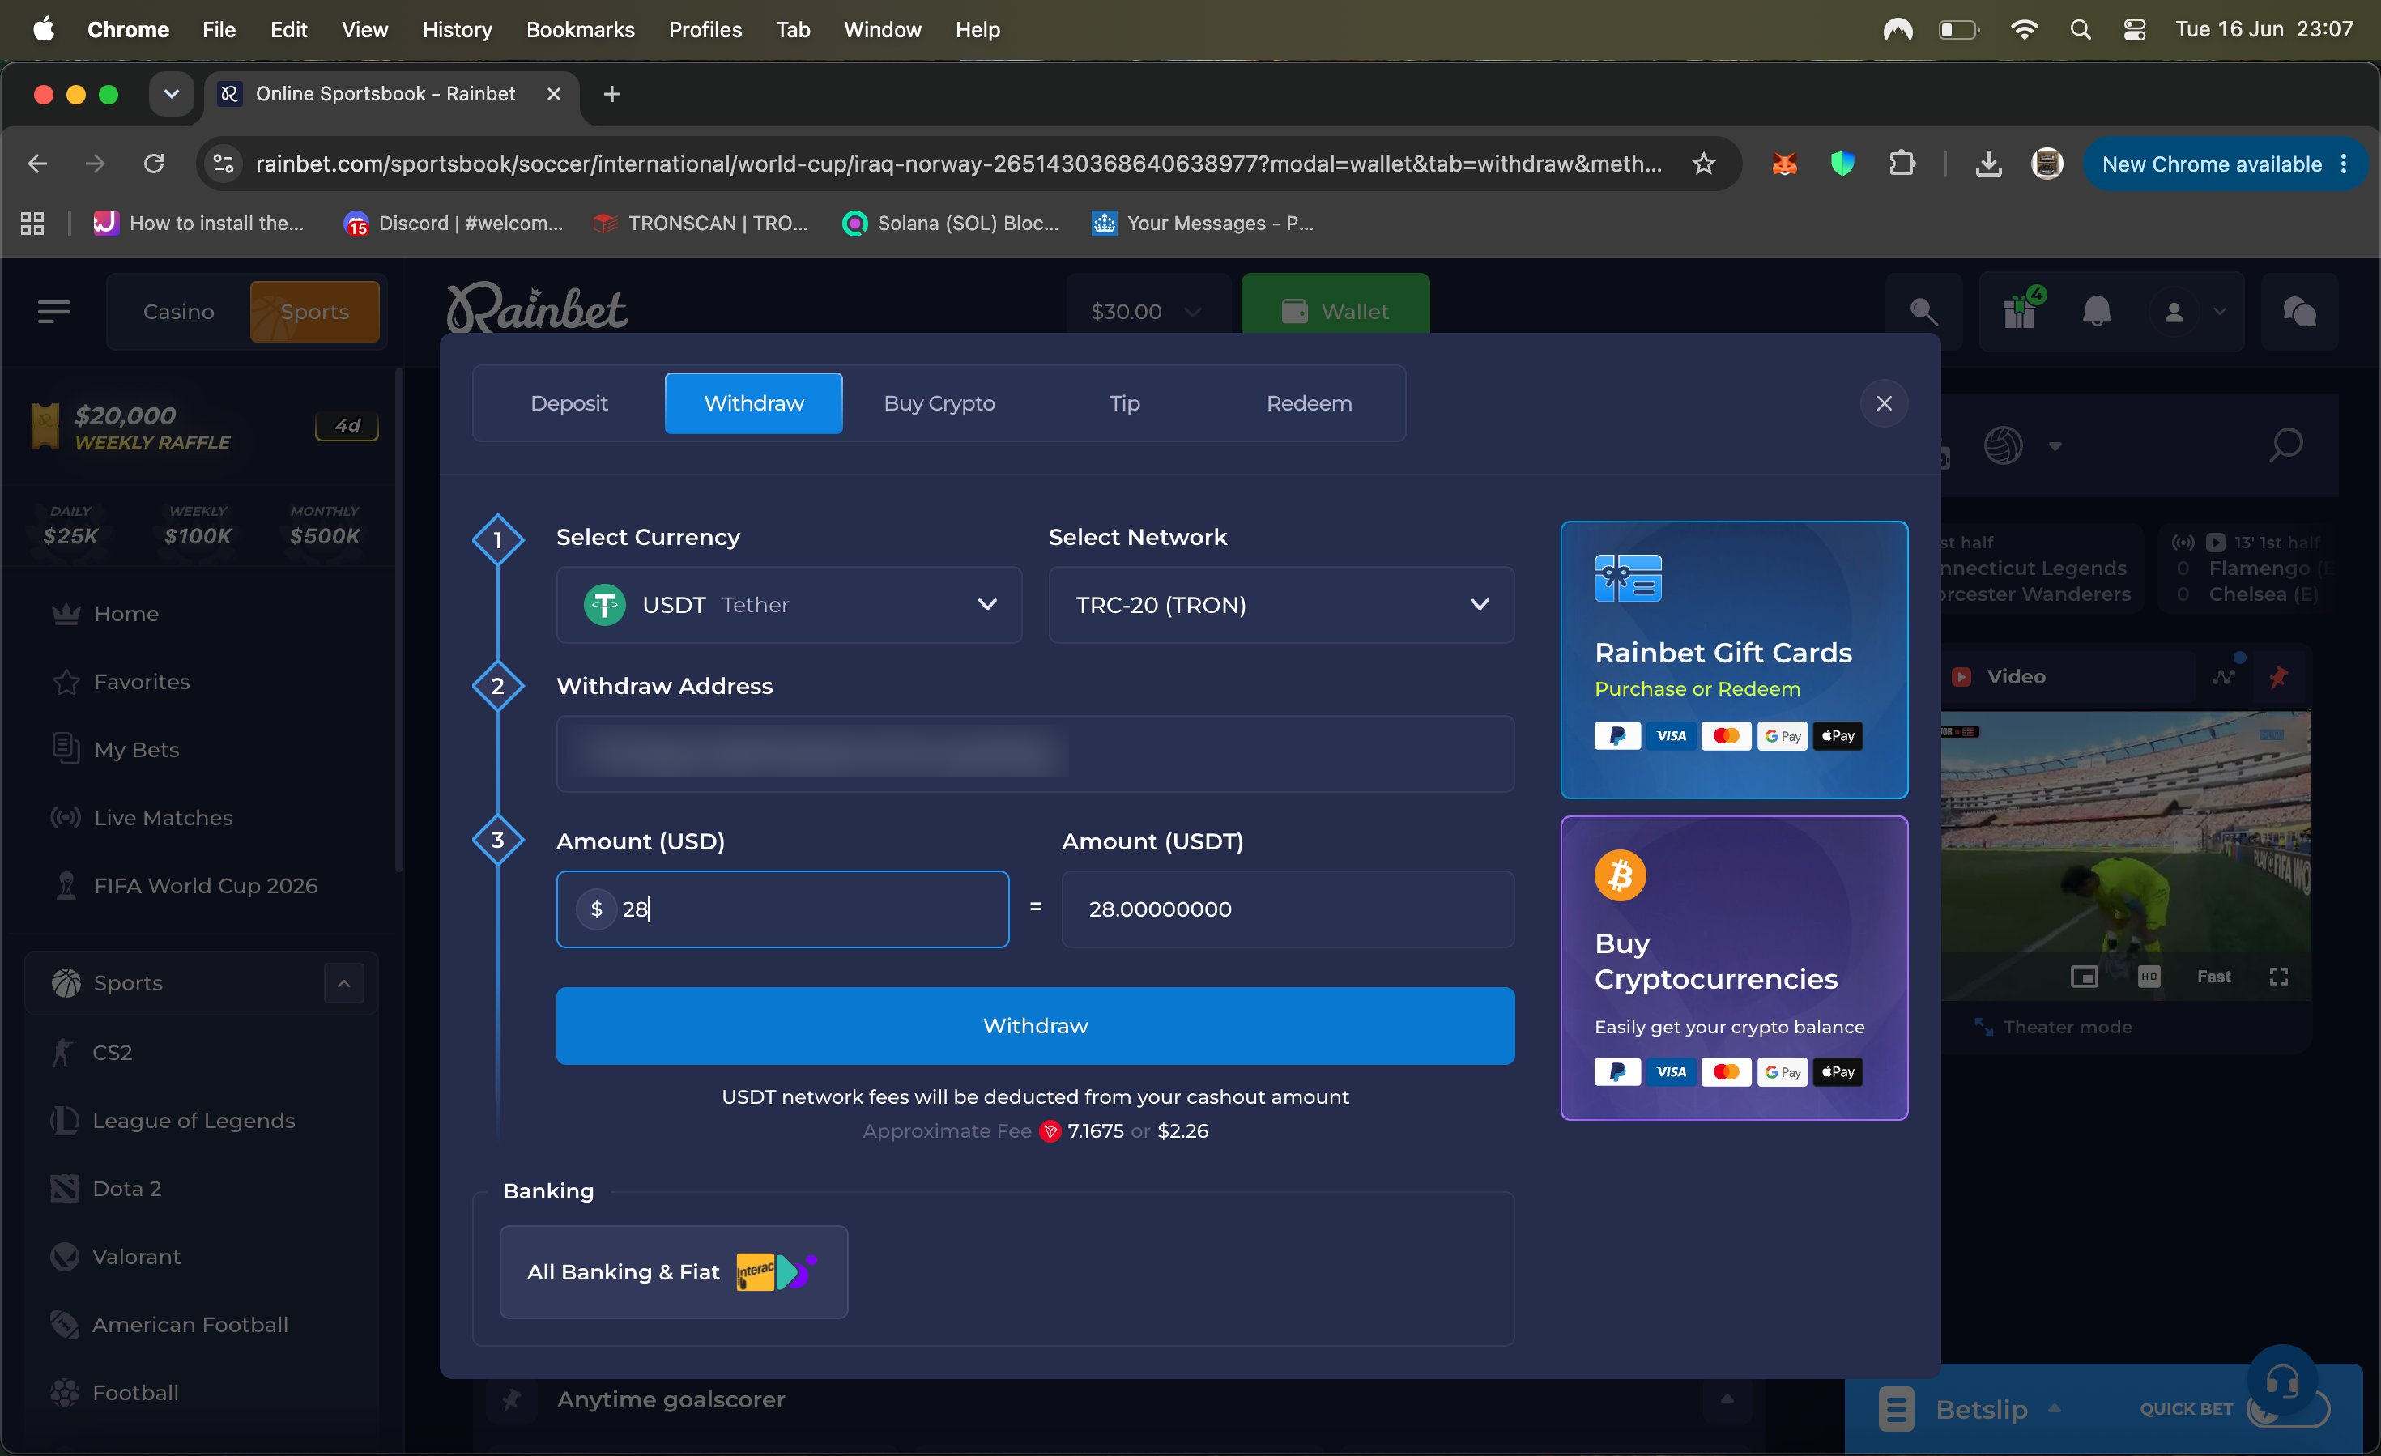Enable Theater mode for video
2381x1456 pixels.
coord(2055,1027)
